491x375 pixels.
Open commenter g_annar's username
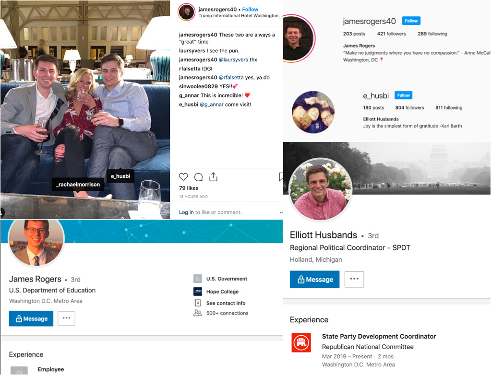(189, 95)
